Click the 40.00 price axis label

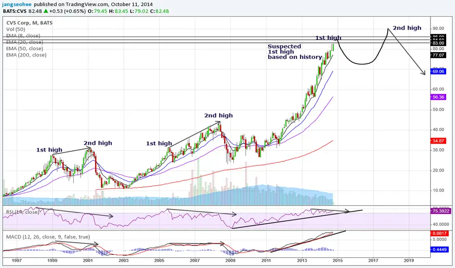[438, 130]
